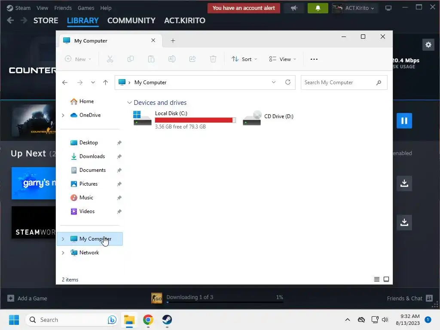The image size is (440, 330).
Task: Open the New dropdown in Explorer
Action: click(x=78, y=59)
